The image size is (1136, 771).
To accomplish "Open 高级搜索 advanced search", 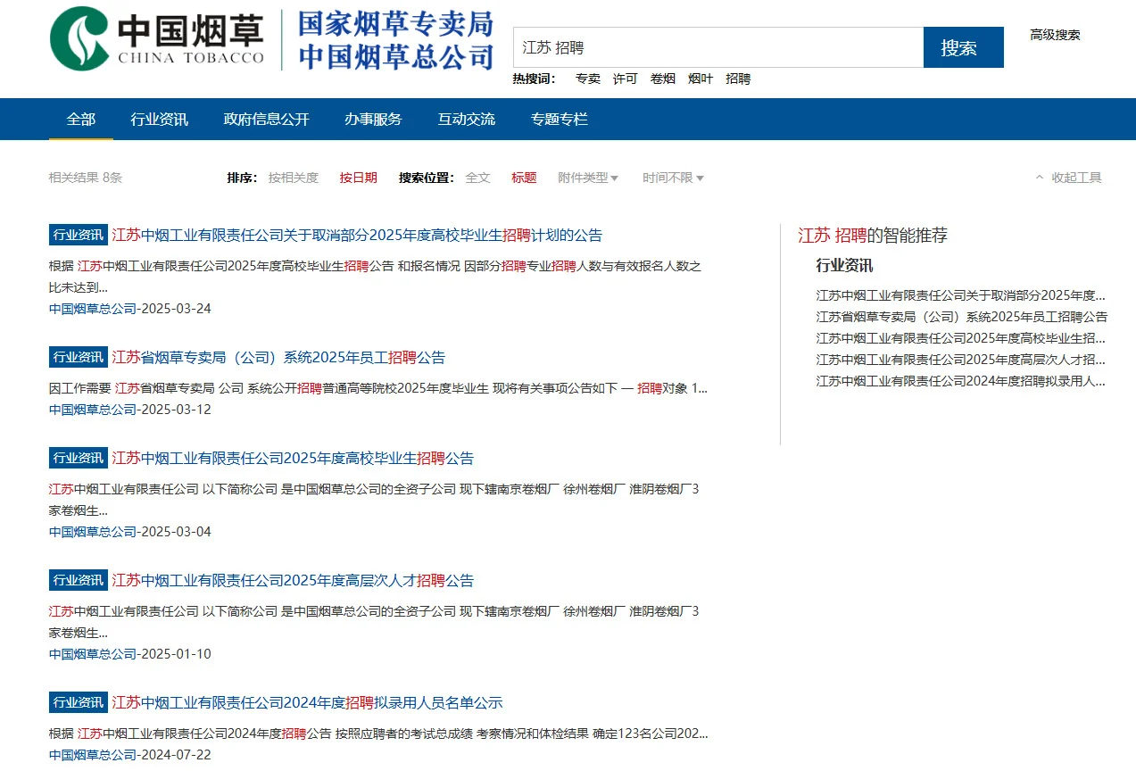I will [1054, 35].
